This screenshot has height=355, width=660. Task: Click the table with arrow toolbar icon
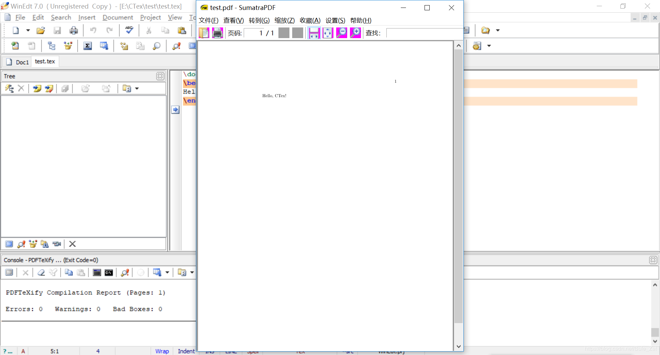coord(104,46)
